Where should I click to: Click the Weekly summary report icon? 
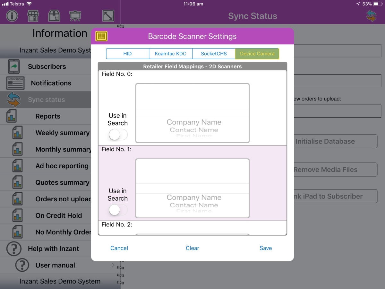[x=17, y=133]
